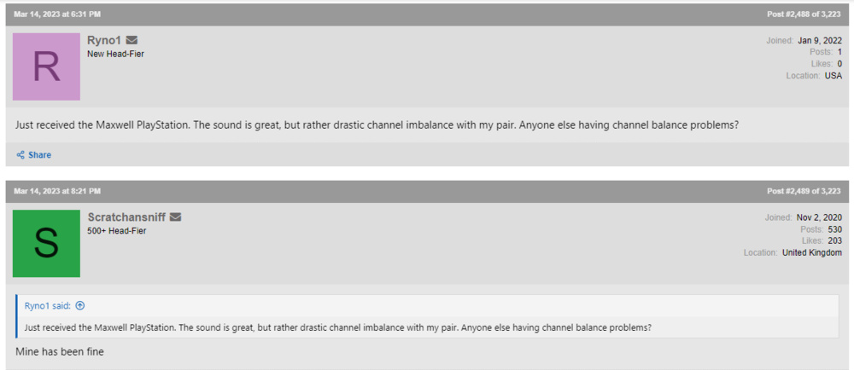The height and width of the screenshot is (370, 854).
Task: Click the envelope icon next to Ryno1
Action: (132, 40)
